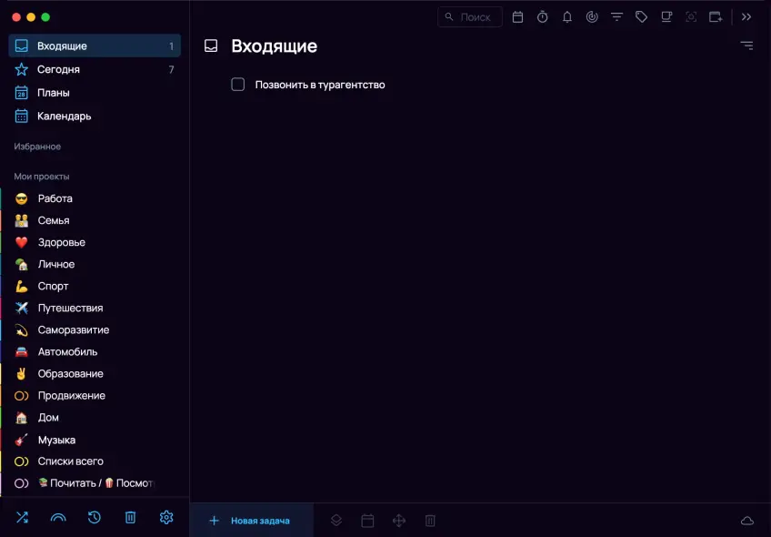
Task: Click the coffee cup icon
Action: (x=666, y=16)
